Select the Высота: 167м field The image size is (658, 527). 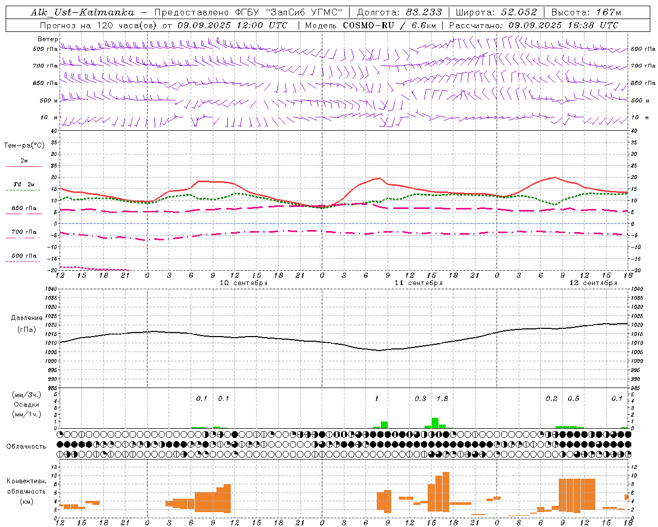tap(586, 12)
